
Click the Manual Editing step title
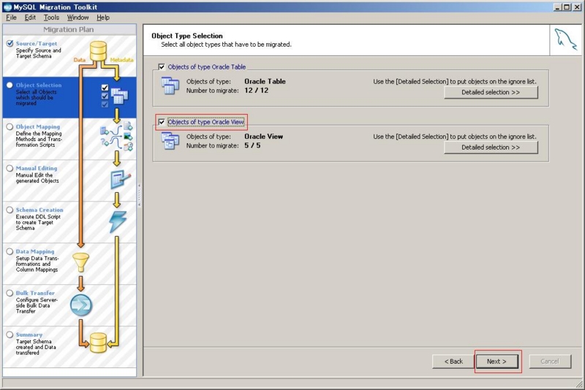coord(37,169)
